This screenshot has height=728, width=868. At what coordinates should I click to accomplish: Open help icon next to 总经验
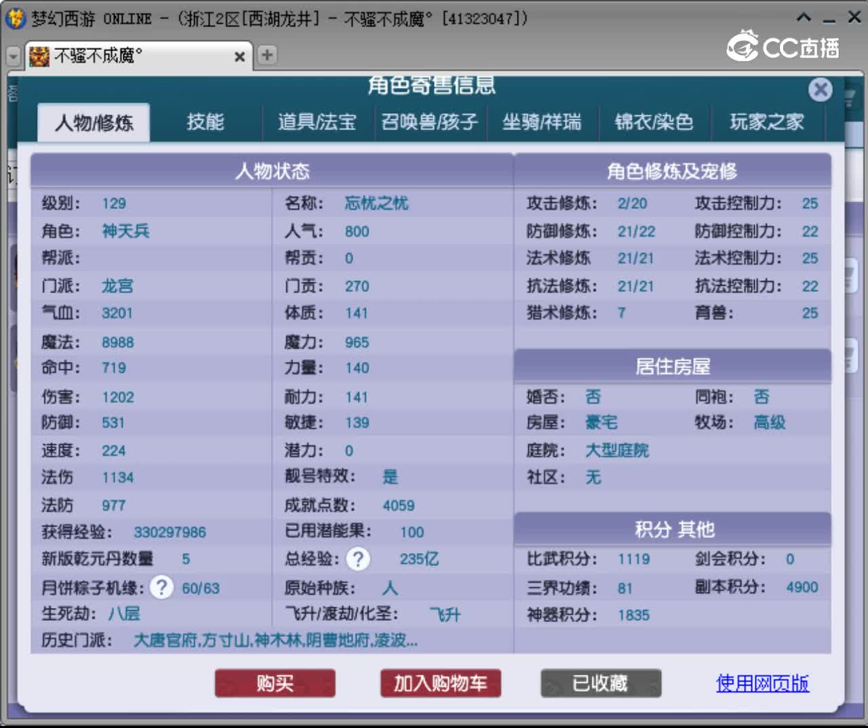click(x=358, y=559)
